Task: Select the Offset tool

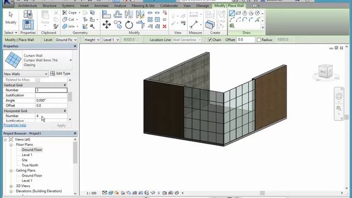Action: tap(118, 14)
